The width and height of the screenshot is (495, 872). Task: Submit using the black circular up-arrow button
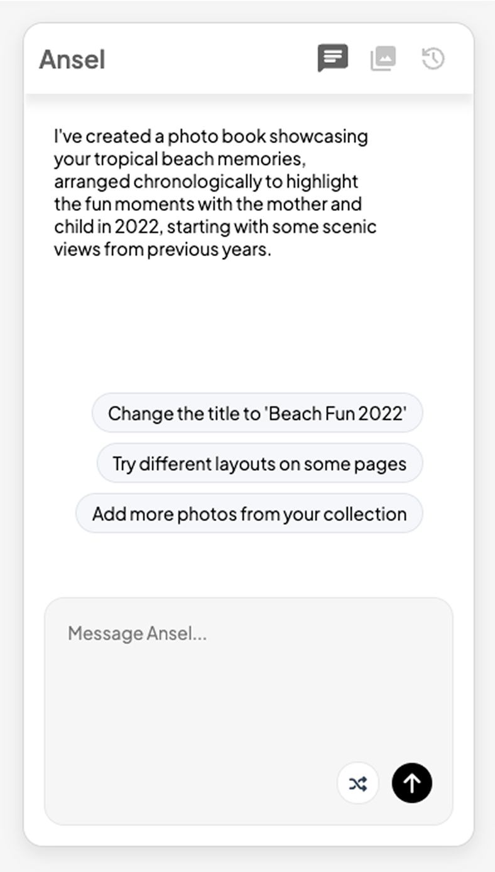[x=412, y=783]
